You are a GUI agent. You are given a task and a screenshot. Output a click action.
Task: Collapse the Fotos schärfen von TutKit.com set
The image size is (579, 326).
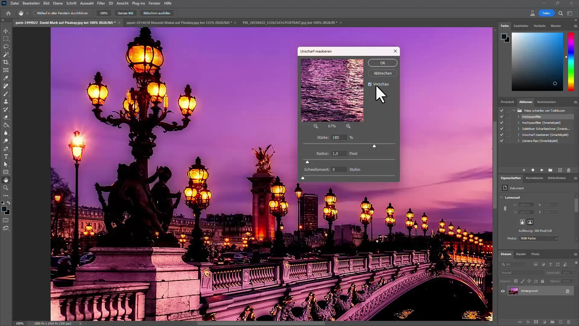[514, 111]
